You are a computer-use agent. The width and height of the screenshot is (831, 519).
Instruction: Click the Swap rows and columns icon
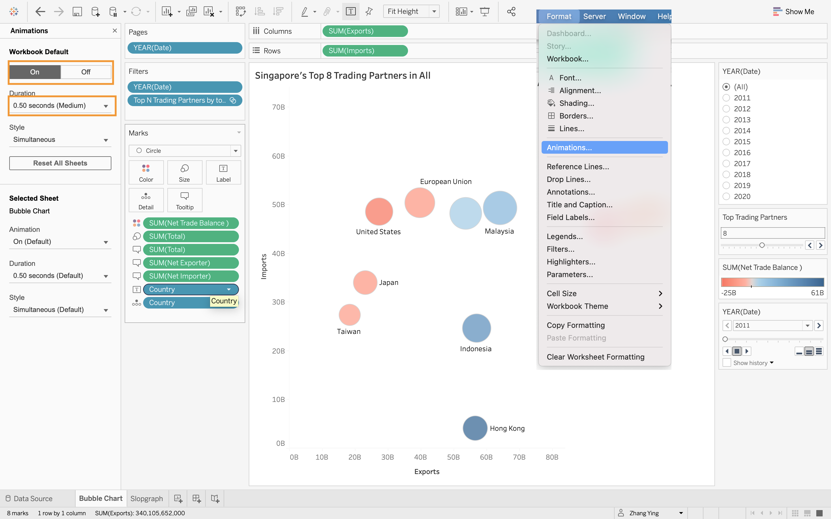pos(240,12)
